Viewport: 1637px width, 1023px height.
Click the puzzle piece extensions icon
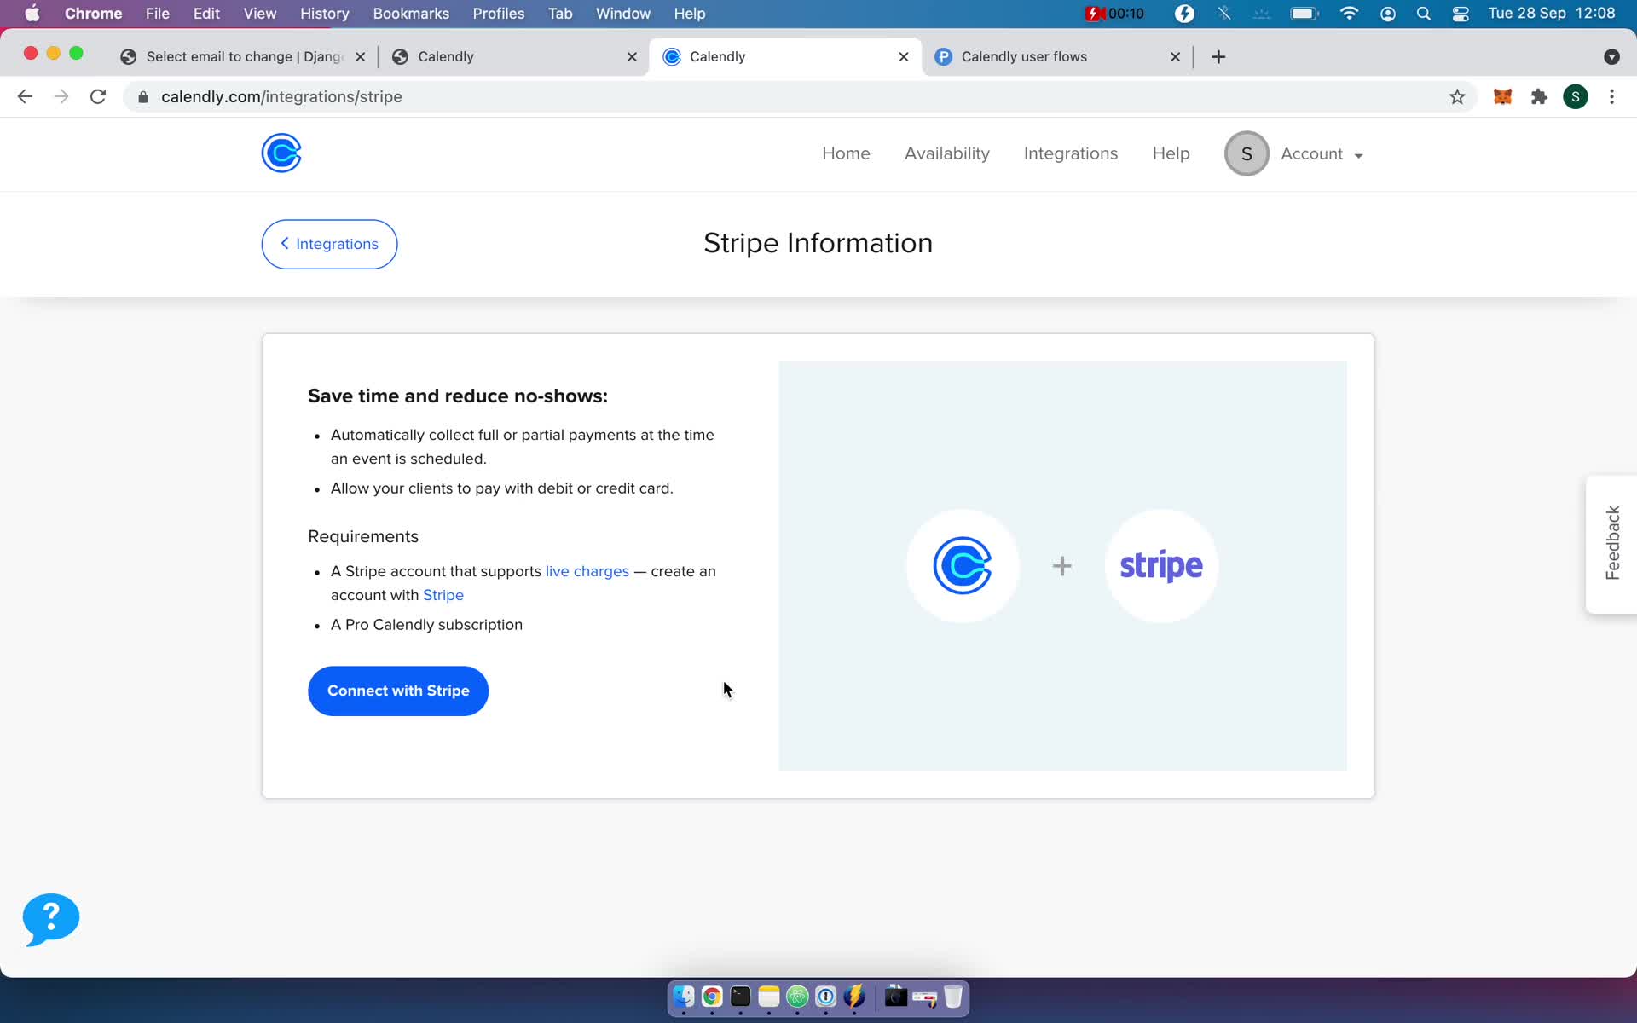tap(1539, 96)
